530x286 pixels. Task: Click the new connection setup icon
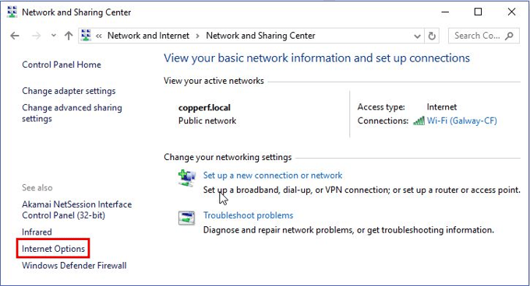click(x=186, y=178)
